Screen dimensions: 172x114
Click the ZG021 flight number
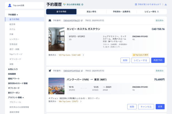pyautogui.click(x=109, y=87)
